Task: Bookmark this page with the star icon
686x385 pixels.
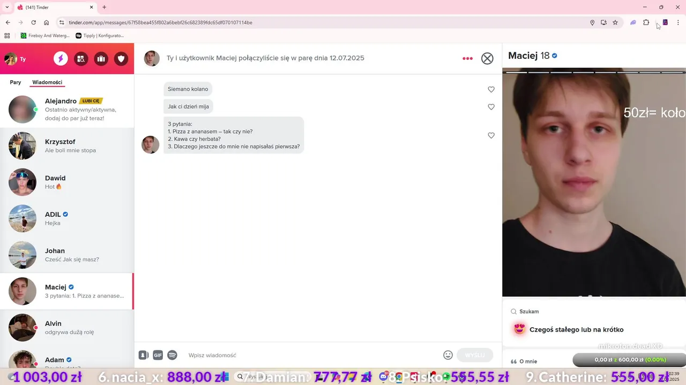Action: (615, 22)
